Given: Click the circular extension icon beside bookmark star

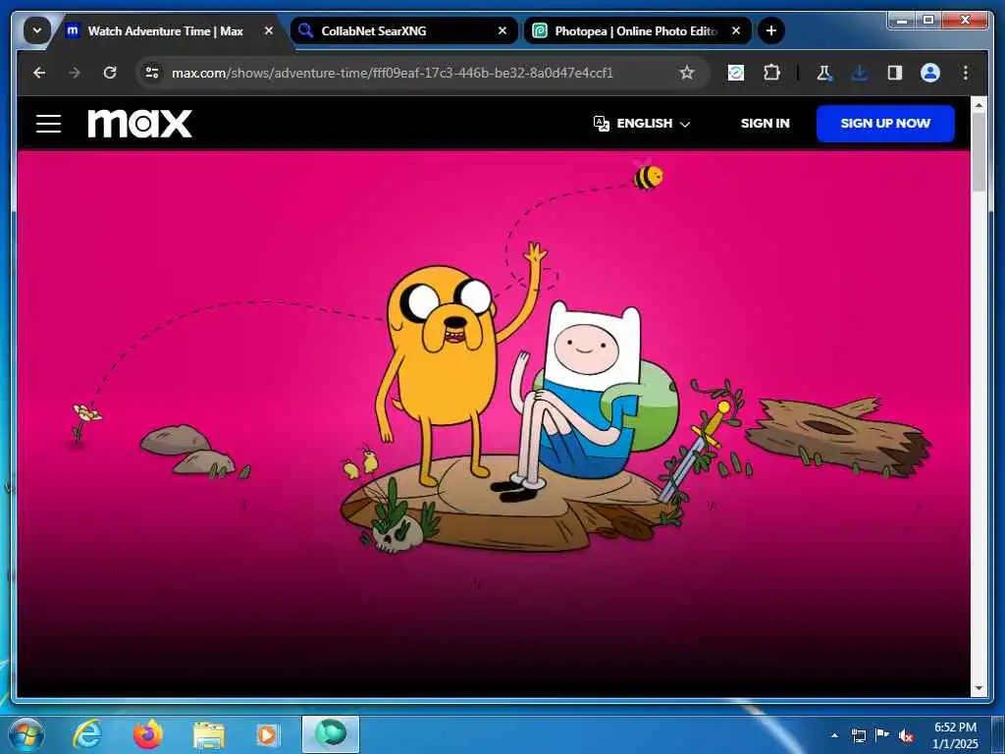Looking at the screenshot, I should [x=736, y=73].
